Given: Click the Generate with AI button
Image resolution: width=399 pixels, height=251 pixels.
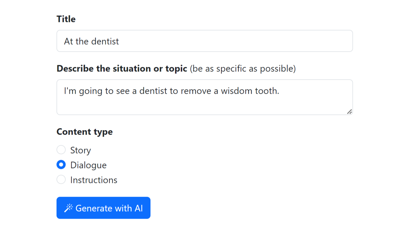Looking at the screenshot, I should tap(103, 208).
